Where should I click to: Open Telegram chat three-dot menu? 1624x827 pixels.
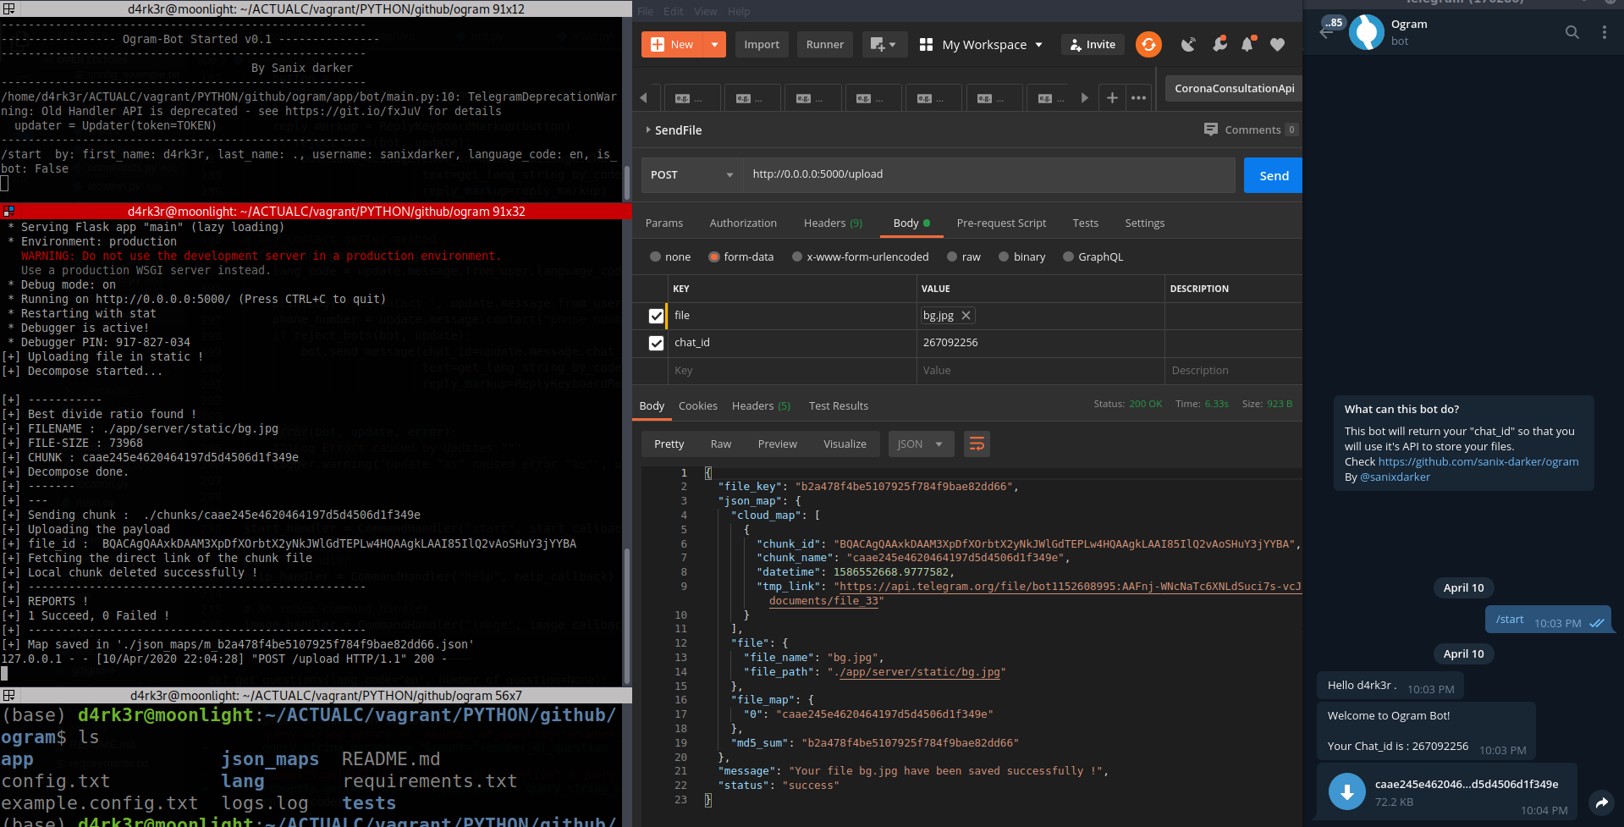[1605, 32]
